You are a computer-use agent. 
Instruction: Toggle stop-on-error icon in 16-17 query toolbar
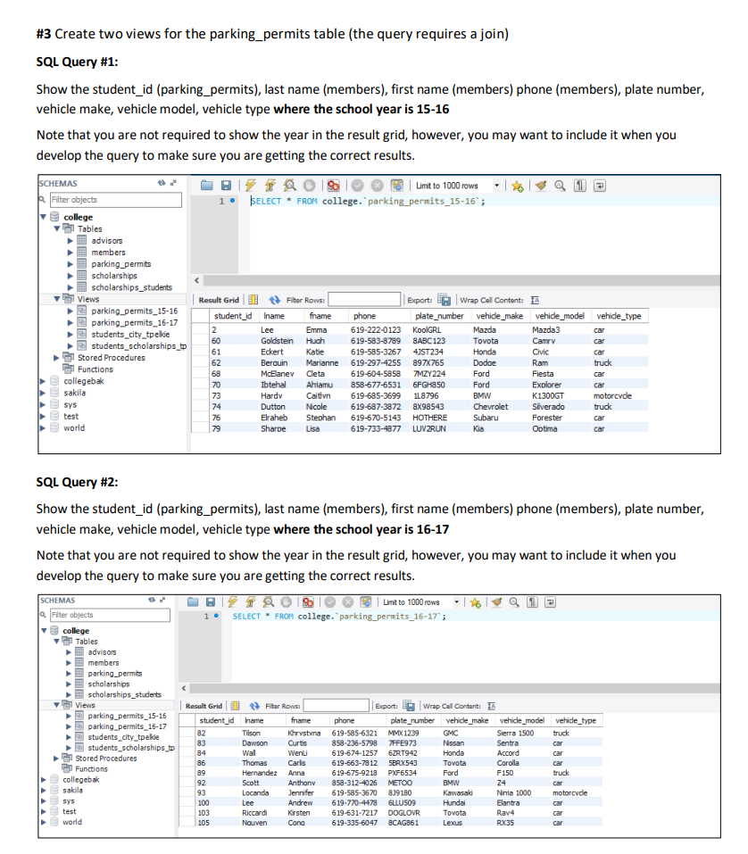tap(308, 601)
